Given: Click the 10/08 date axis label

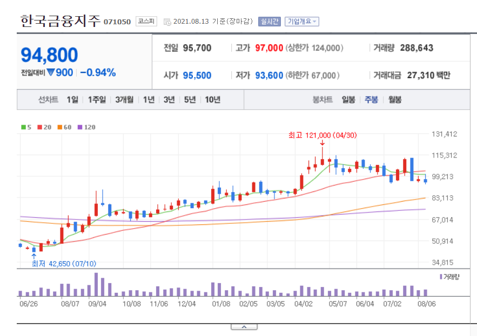Looking at the screenshot, I should 132,304.
